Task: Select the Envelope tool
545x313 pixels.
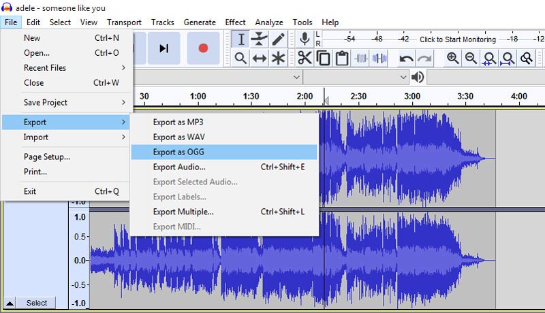Action: (x=260, y=39)
